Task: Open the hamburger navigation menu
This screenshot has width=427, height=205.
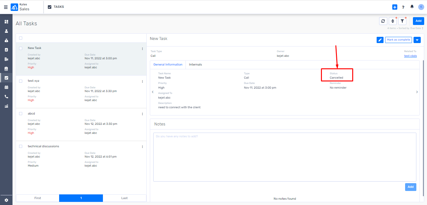Action: click(6, 7)
